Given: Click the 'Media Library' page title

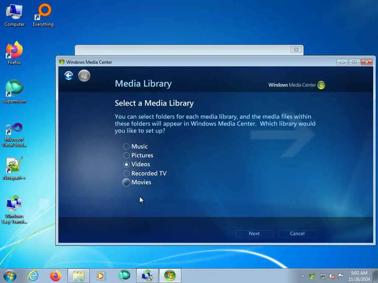Looking at the screenshot, I should pyautogui.click(x=144, y=84).
